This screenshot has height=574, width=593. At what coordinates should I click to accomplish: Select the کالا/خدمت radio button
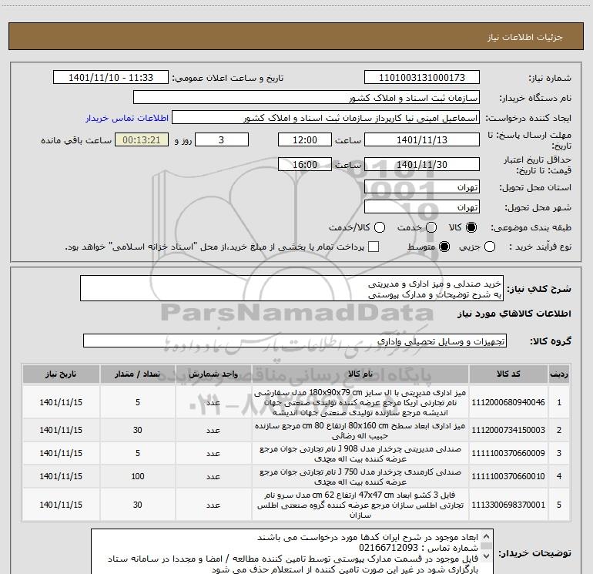(x=380, y=227)
